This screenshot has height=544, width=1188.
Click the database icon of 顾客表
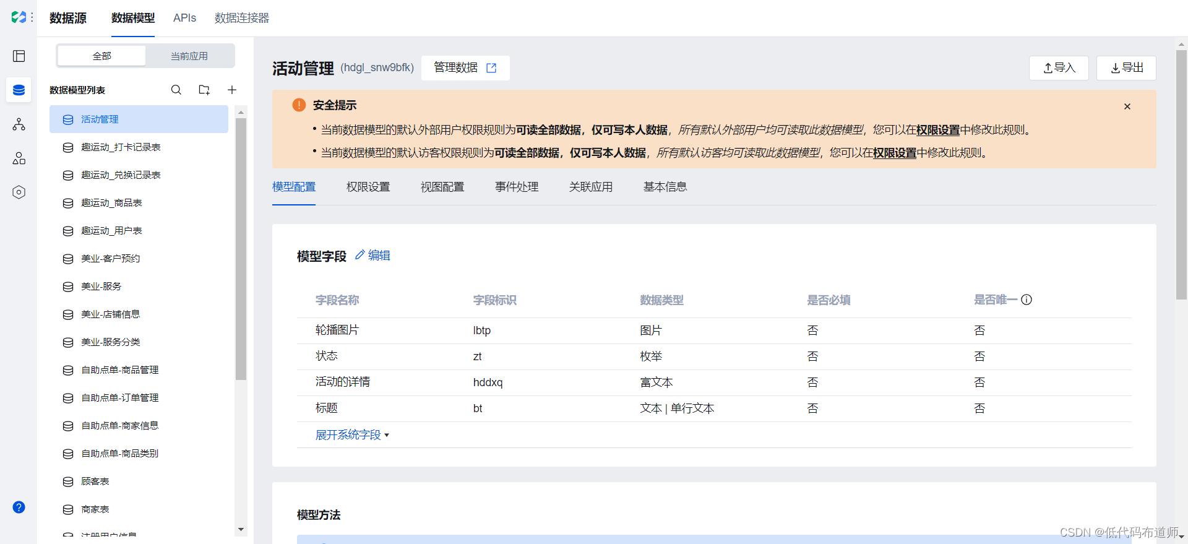68,481
